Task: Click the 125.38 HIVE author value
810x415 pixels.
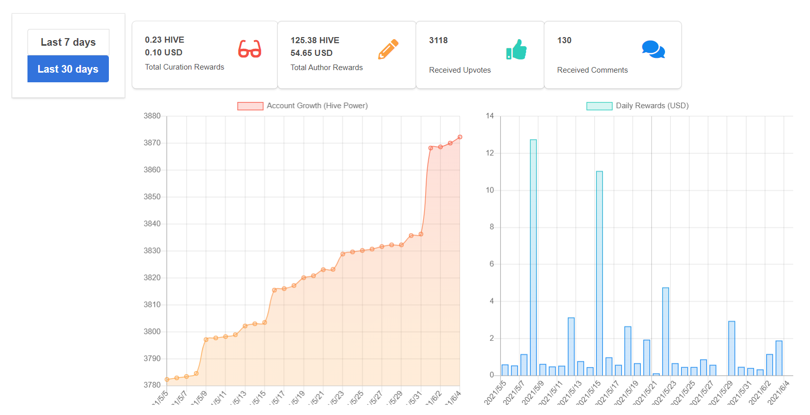Action: [315, 40]
